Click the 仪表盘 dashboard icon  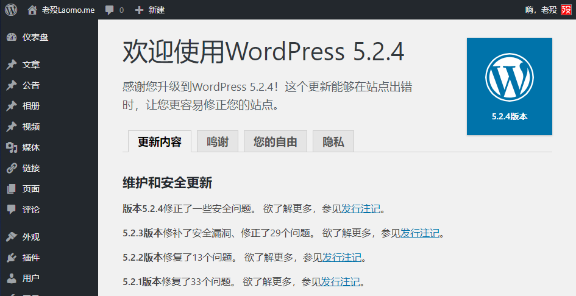(11, 37)
